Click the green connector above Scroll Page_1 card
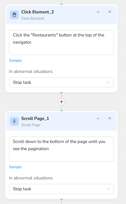The height and width of the screenshot is (204, 126). [x=61, y=111]
